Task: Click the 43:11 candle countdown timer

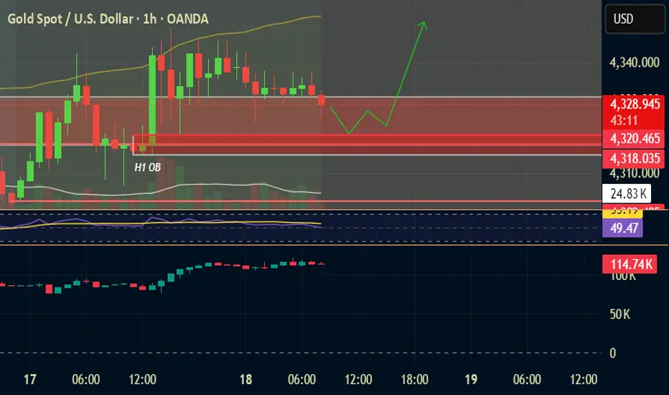Action: [623, 121]
